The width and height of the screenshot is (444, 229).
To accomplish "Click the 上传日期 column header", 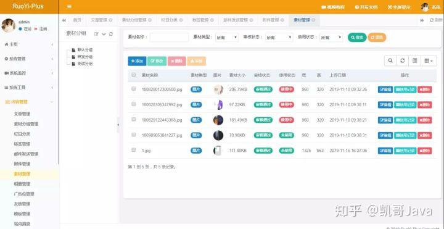I will (x=337, y=75).
